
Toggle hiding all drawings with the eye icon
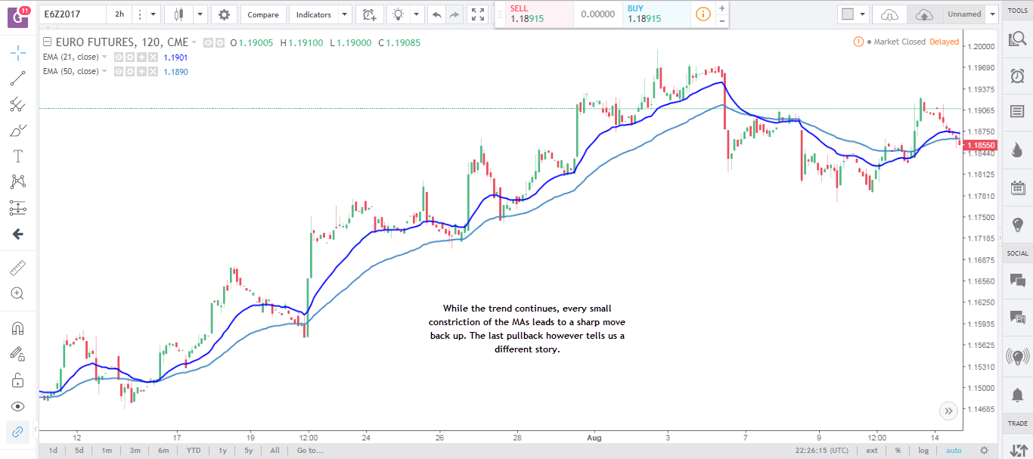pyautogui.click(x=17, y=406)
